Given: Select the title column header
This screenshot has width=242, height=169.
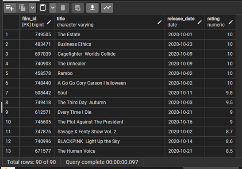Looking at the screenshot, I should [109, 22].
